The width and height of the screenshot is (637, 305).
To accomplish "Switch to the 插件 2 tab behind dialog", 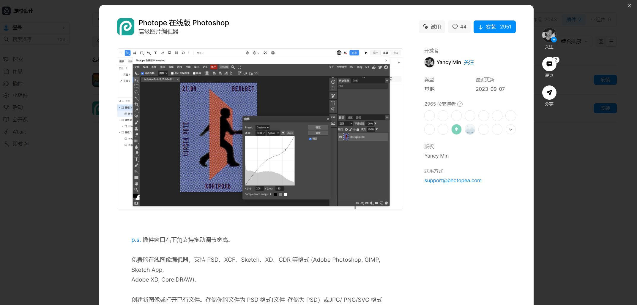I will [573, 20].
